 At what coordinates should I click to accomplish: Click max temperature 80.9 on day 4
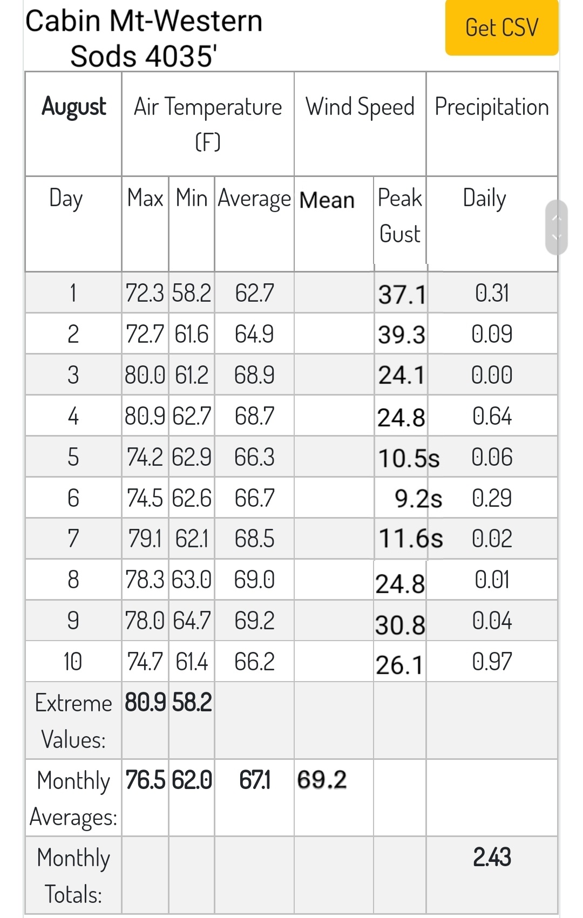[145, 416]
